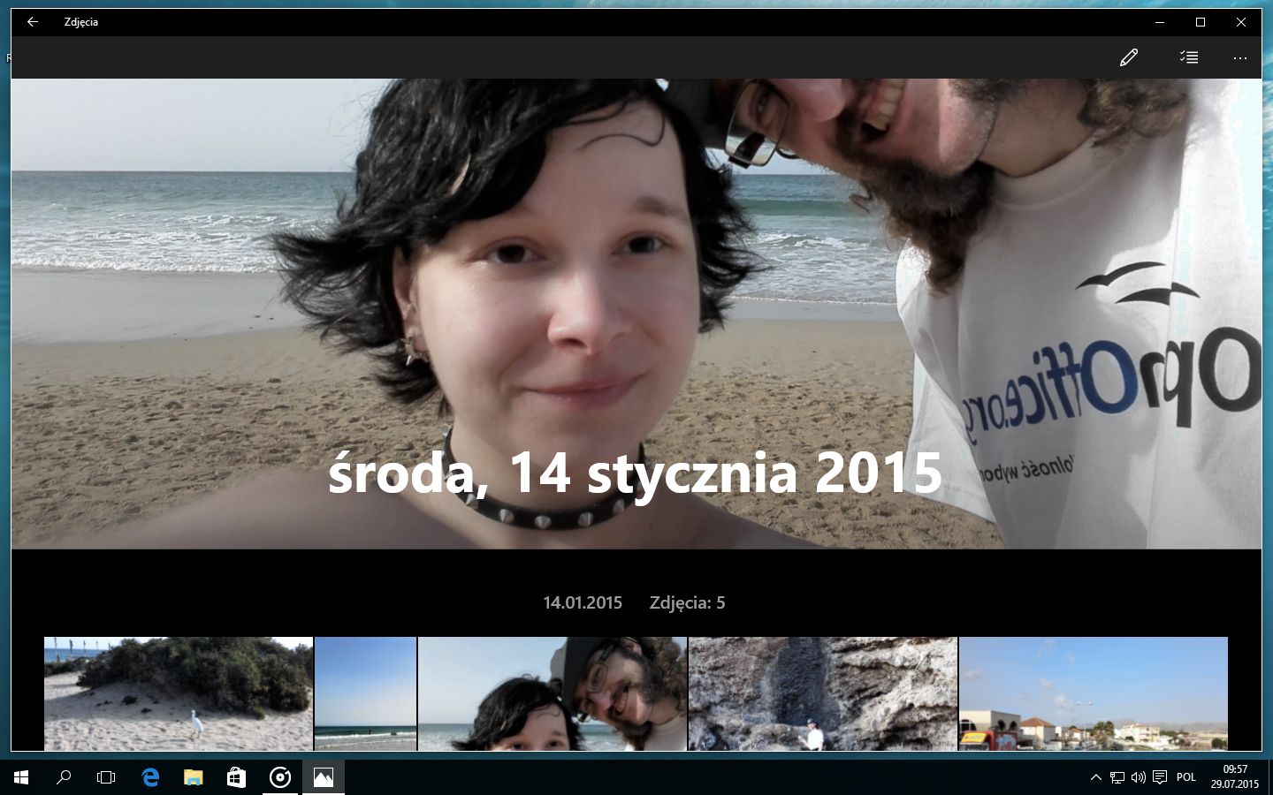Minimize the Zdjęcia window
Screen dimensions: 1273x795
click(1160, 22)
